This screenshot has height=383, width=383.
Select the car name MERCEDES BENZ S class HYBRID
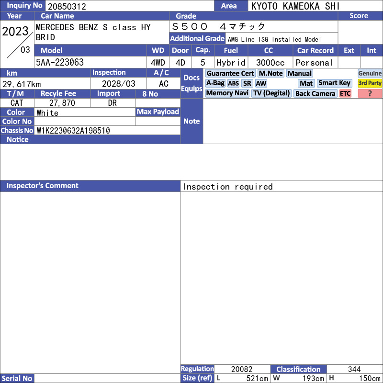(x=93, y=32)
